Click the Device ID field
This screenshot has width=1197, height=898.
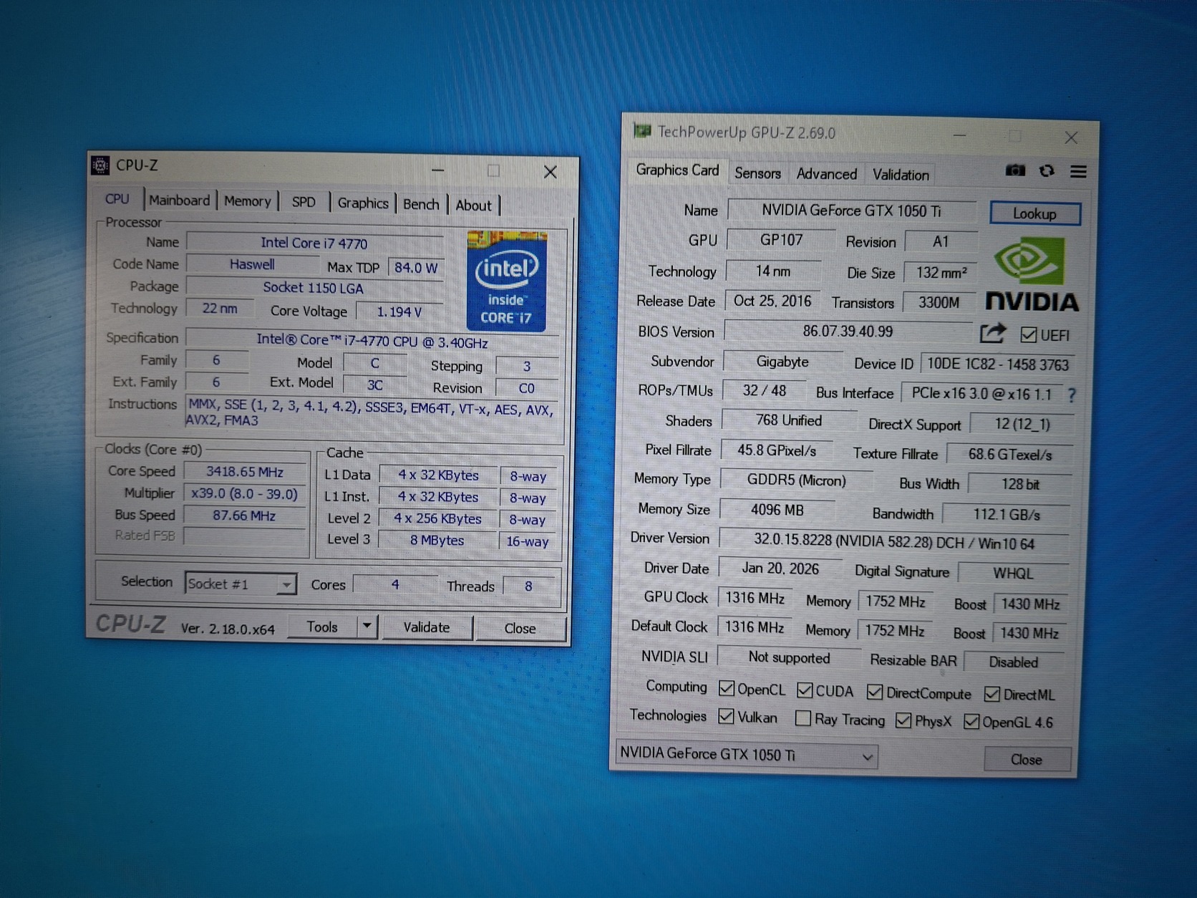[x=997, y=364]
